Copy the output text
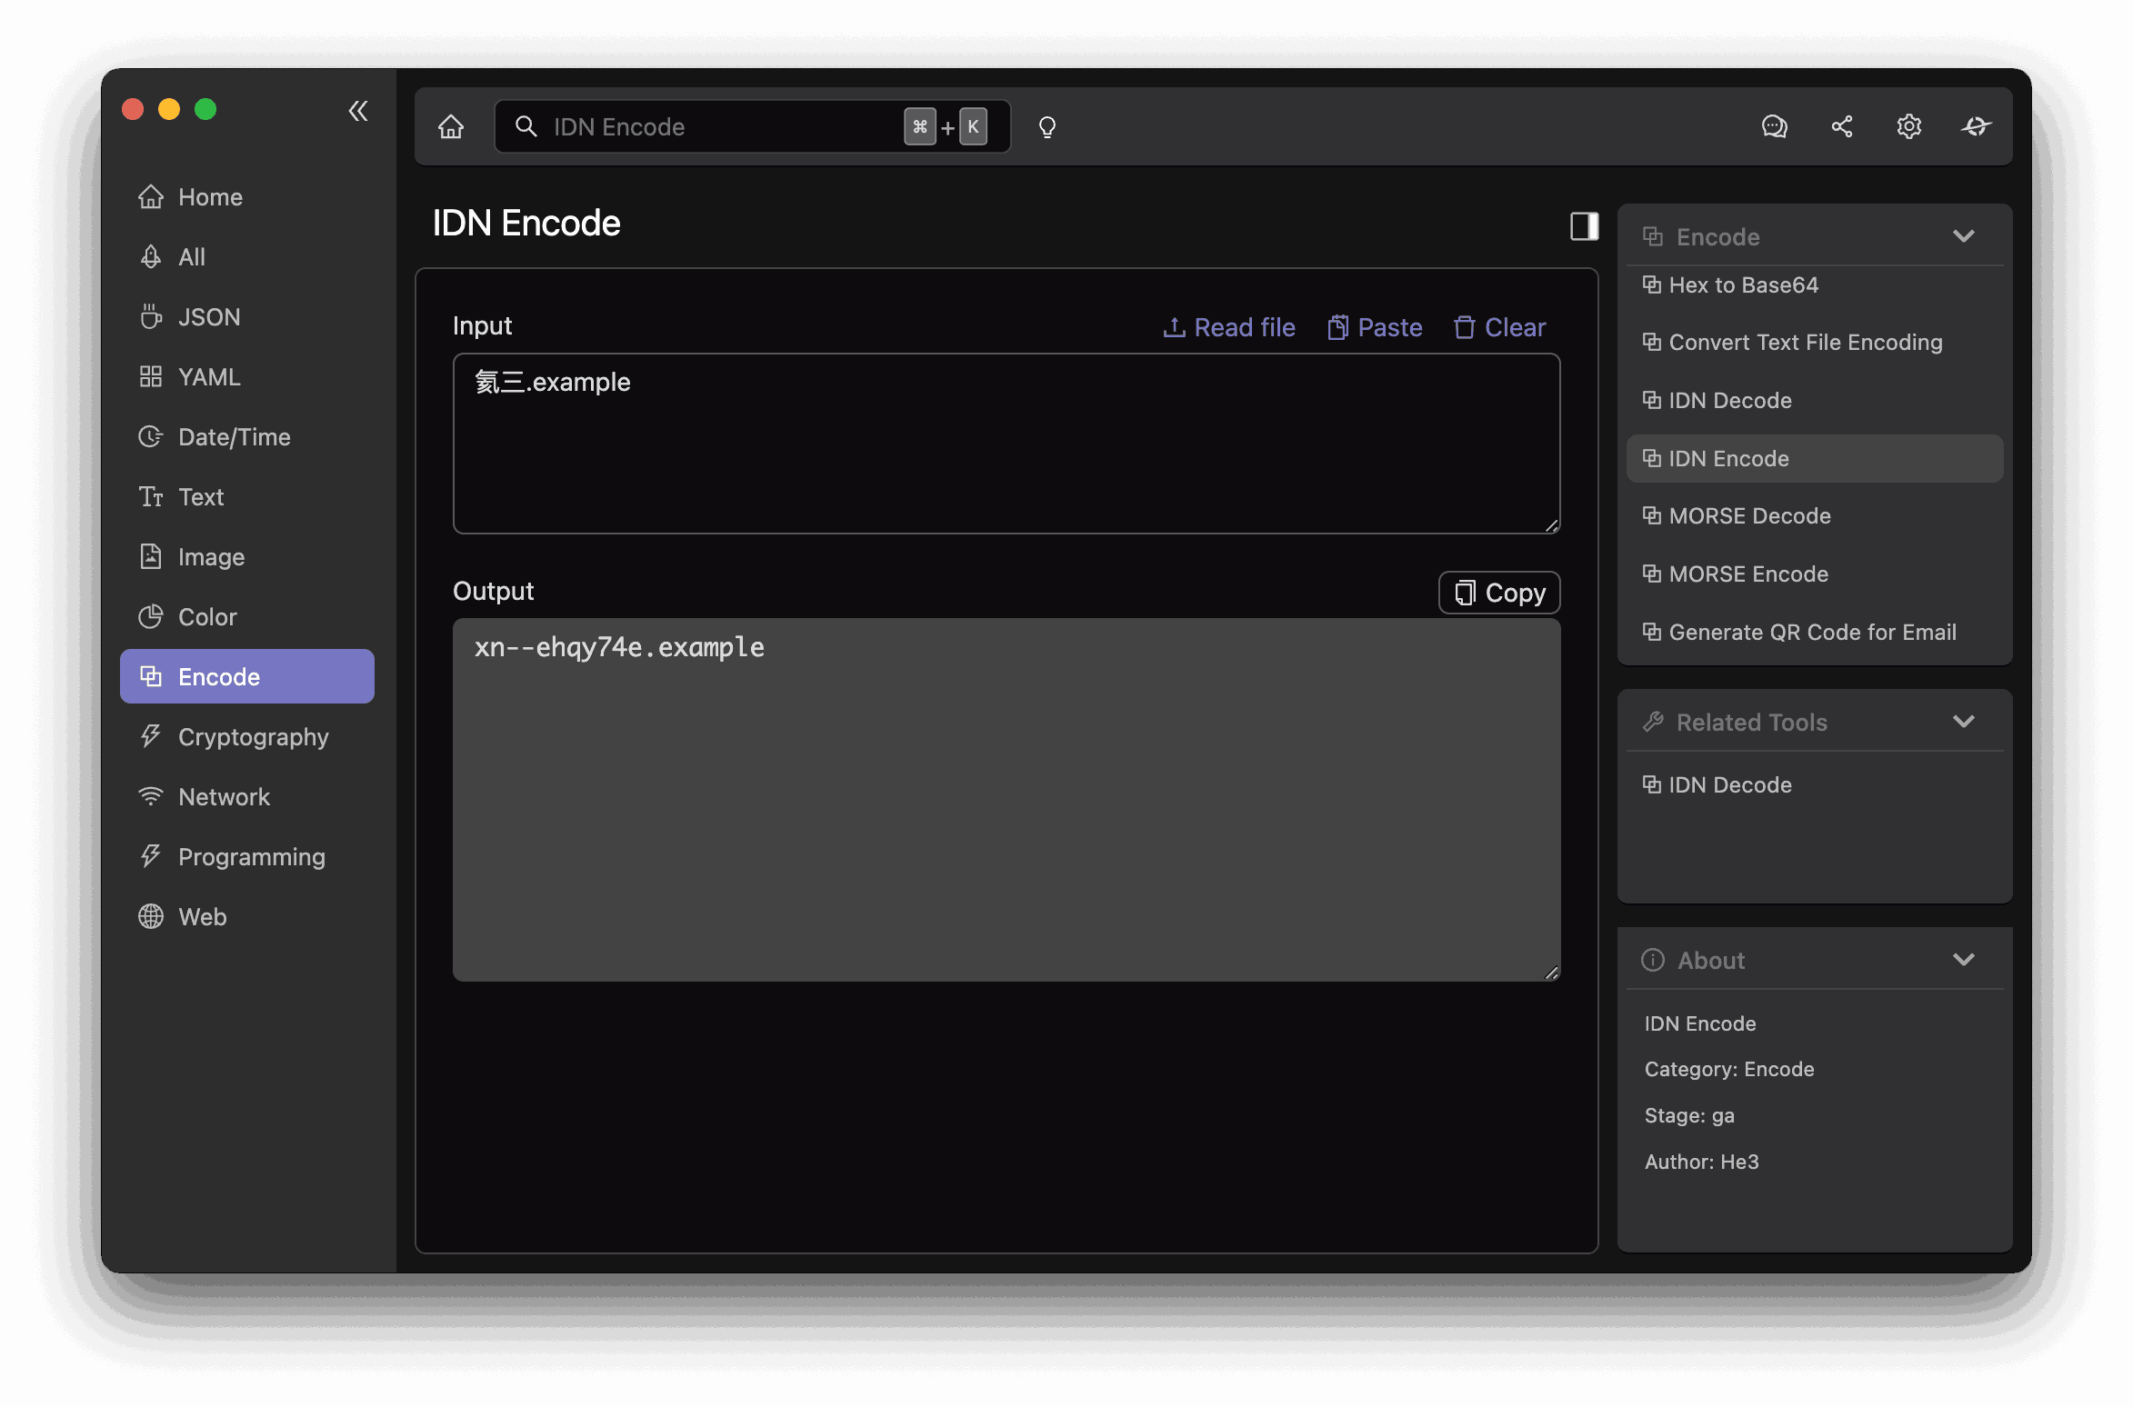This screenshot has width=2133, height=1407. [1499, 593]
